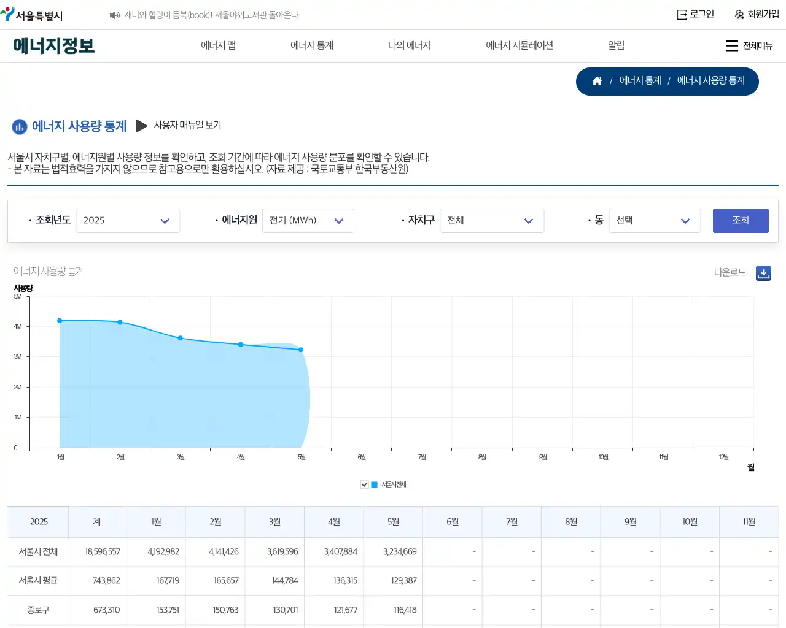The width and height of the screenshot is (786, 628).
Task: Open the hamburger full menu icon
Action: coord(731,46)
